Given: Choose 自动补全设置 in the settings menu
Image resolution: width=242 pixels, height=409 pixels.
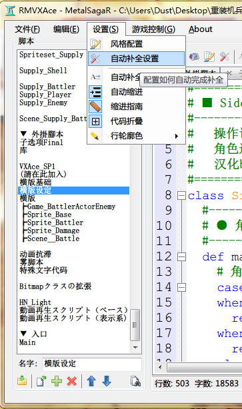Looking at the screenshot, I should 136,59.
